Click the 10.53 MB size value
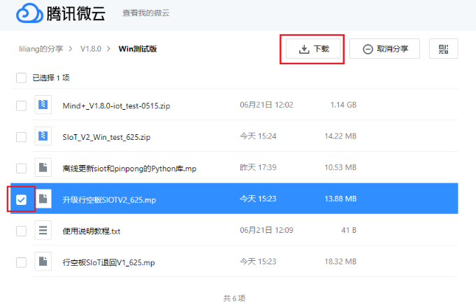476x307 pixels. [340, 167]
